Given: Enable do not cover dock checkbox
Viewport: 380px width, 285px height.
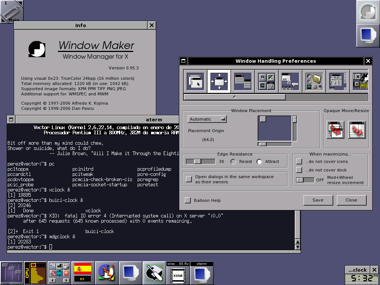Looking at the screenshot, I should (299, 170).
